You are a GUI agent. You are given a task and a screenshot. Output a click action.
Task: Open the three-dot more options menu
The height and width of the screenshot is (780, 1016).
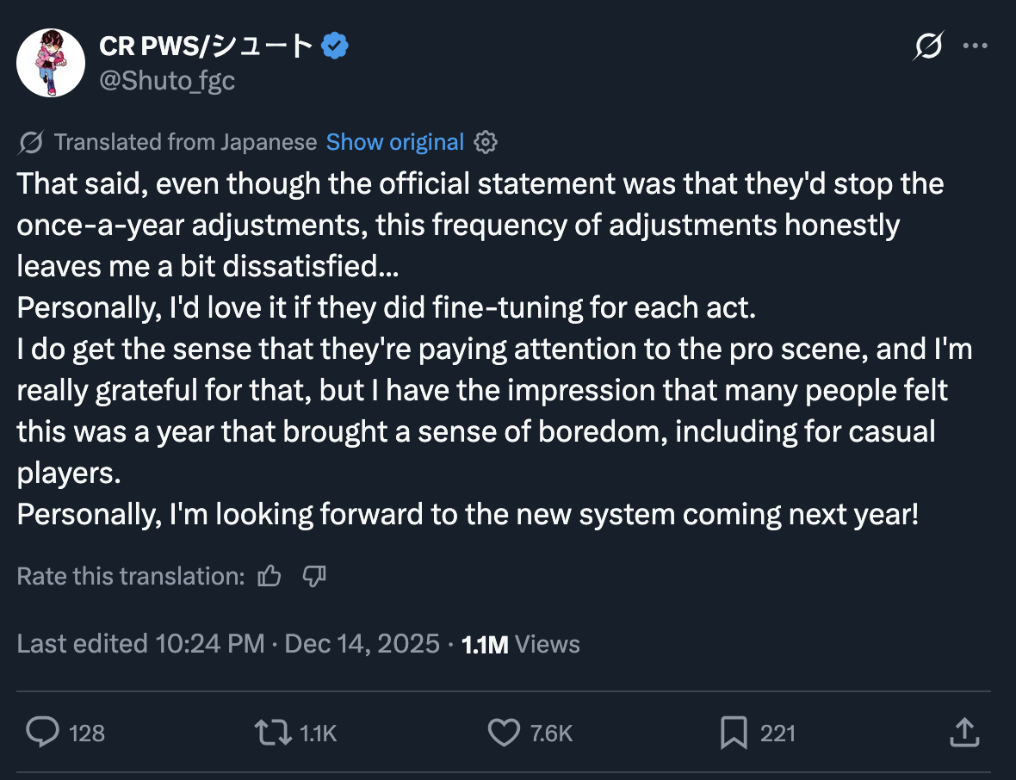click(975, 46)
